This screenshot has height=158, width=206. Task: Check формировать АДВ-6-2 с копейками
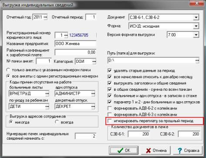[x=110, y=108]
